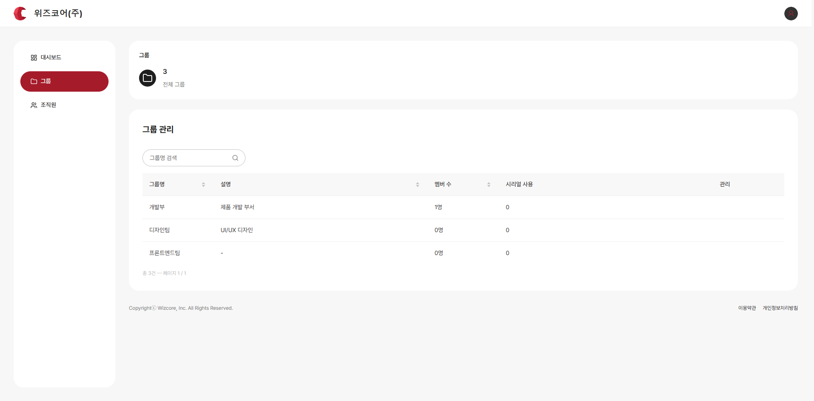
Task: Open 대시보드 menu item
Action: coord(64,58)
